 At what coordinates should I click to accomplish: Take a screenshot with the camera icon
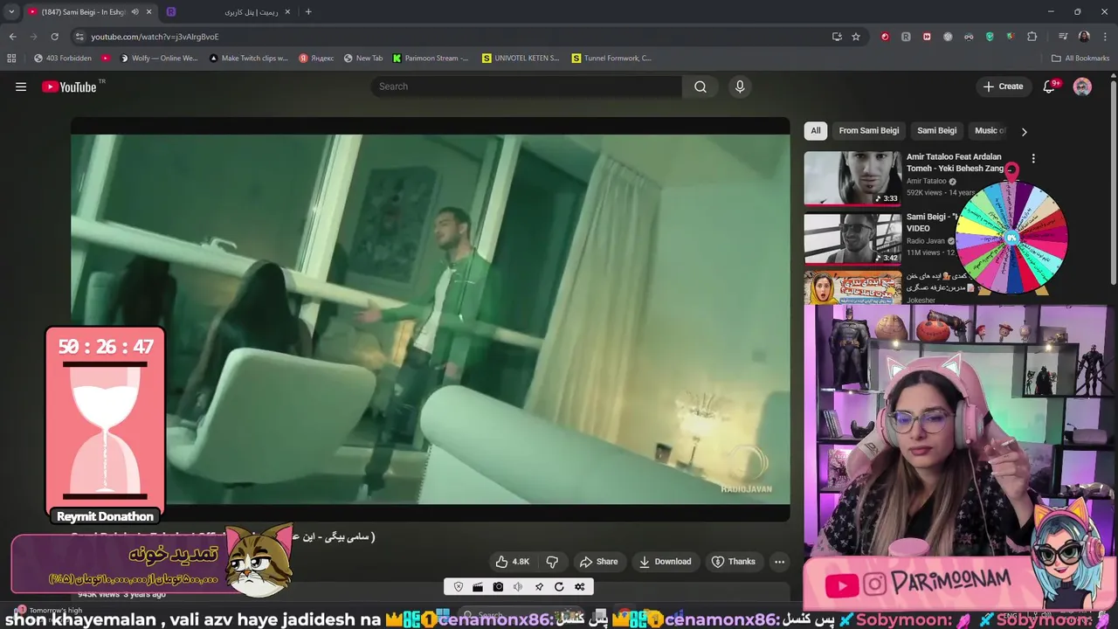point(498,587)
